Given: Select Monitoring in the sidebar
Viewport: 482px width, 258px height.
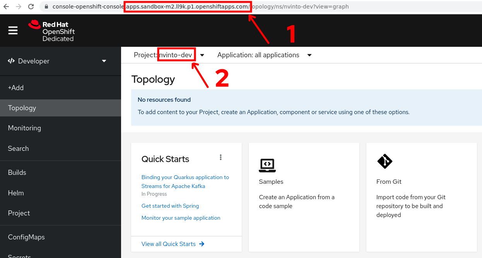Looking at the screenshot, I should (24, 128).
